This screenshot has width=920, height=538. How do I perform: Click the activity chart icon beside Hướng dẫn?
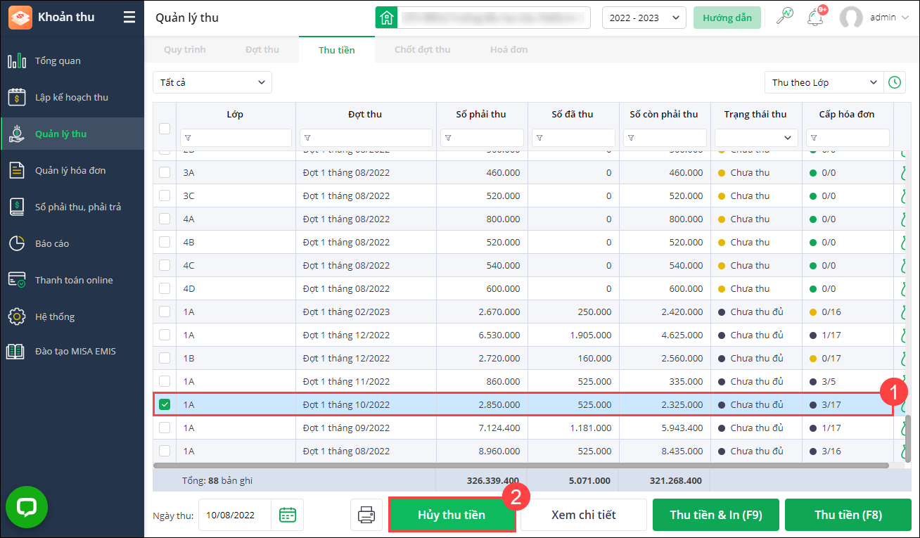[x=784, y=17]
